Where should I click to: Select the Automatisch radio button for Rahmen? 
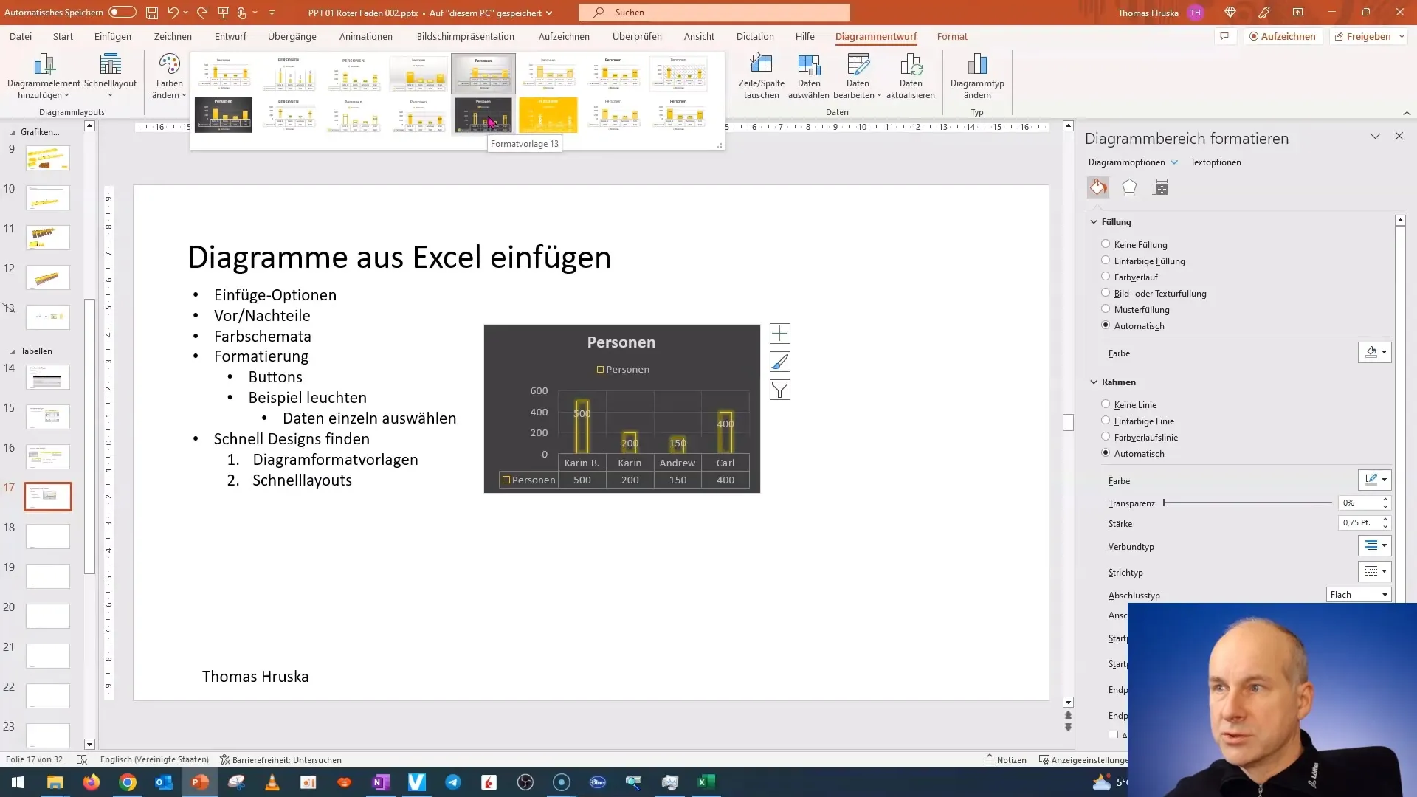(1106, 452)
